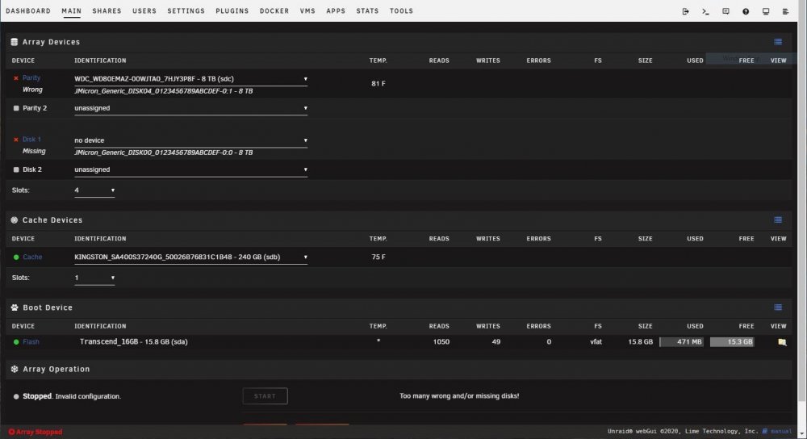Click the Array Operation section icon
Screen dimensions: 807x439
tap(15, 370)
